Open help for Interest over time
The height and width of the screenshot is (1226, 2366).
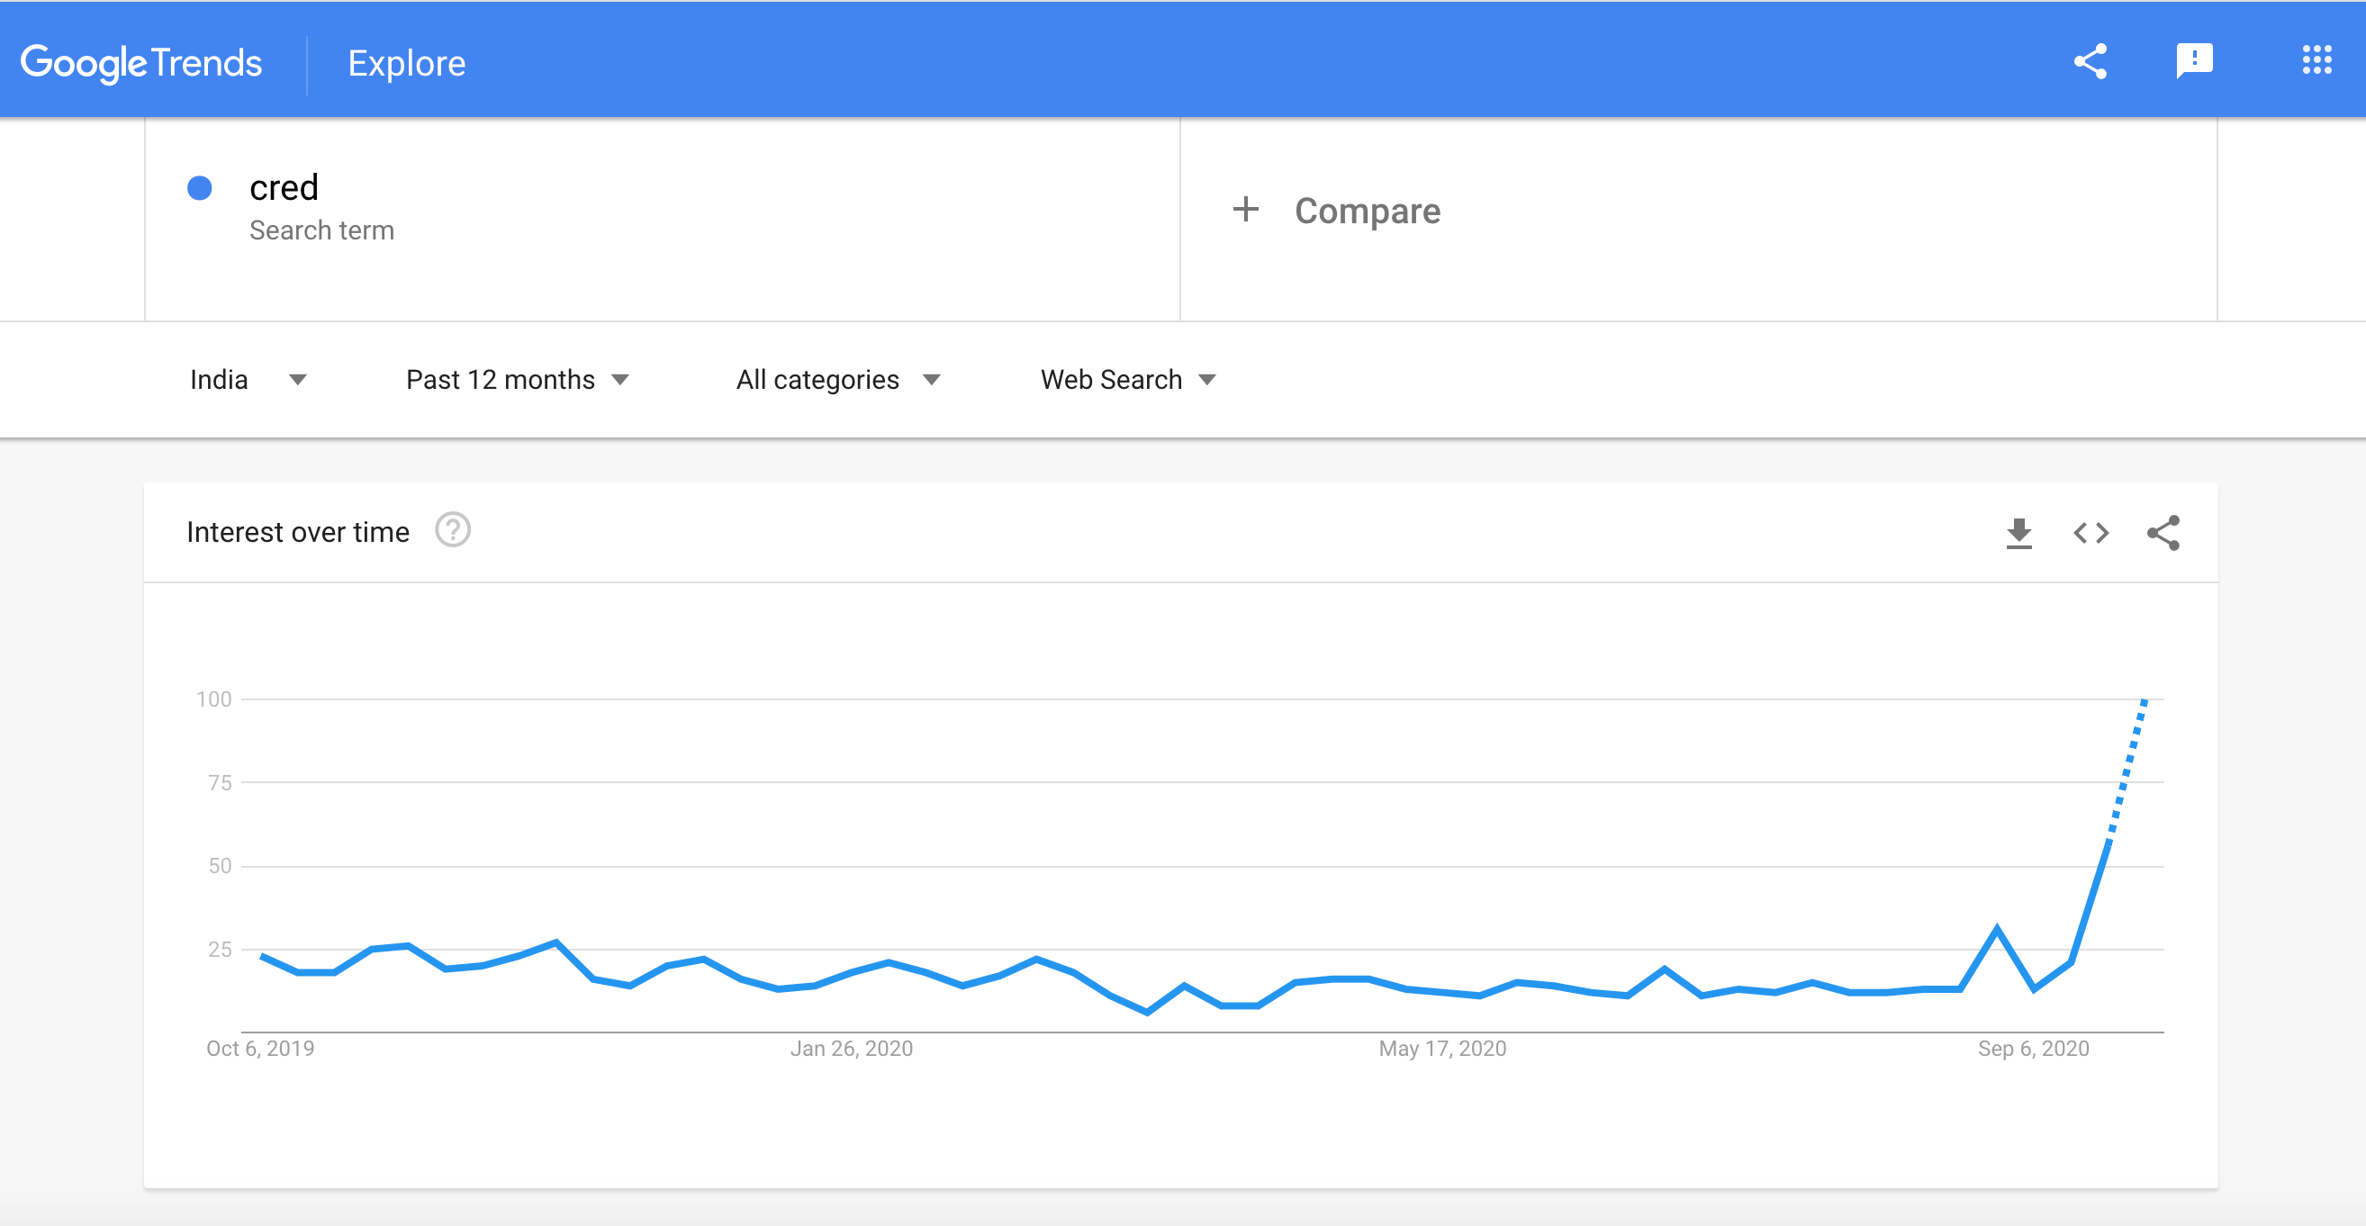[x=453, y=531]
